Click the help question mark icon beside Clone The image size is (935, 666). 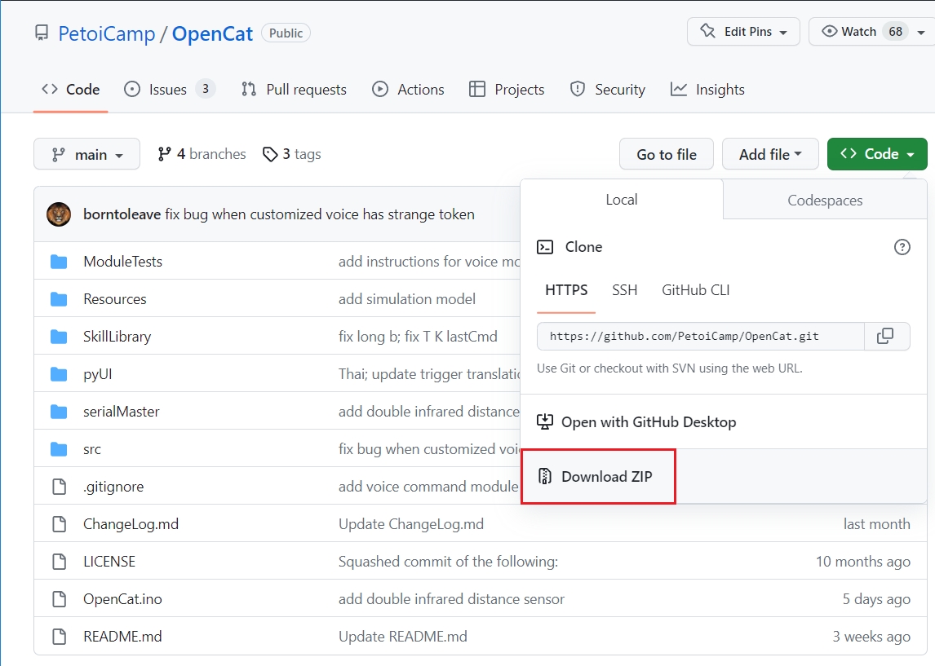(902, 247)
